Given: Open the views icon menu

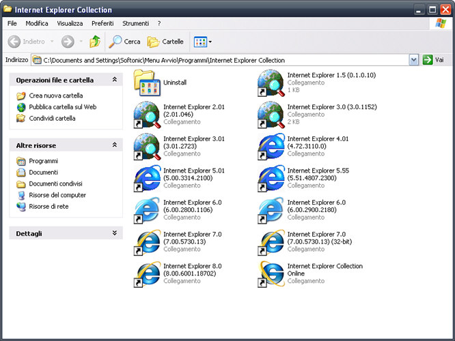Looking at the screenshot, I should [202, 42].
